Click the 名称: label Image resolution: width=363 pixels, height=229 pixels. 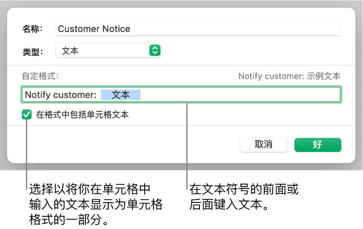coord(32,29)
